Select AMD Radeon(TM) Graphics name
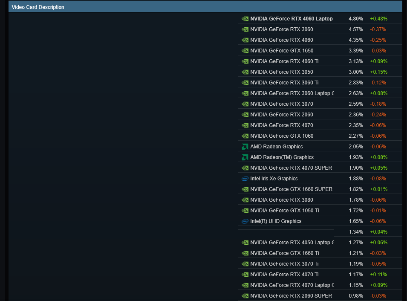The image size is (407, 301). tap(282, 157)
